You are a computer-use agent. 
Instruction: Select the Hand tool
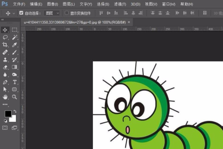(5, 97)
